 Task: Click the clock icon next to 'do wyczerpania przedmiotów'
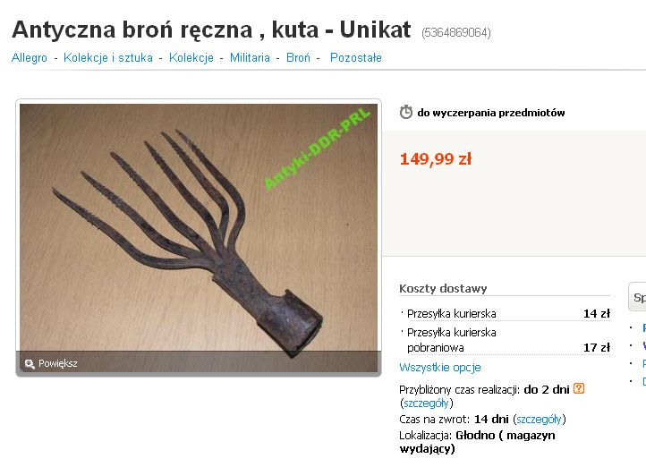pos(406,112)
